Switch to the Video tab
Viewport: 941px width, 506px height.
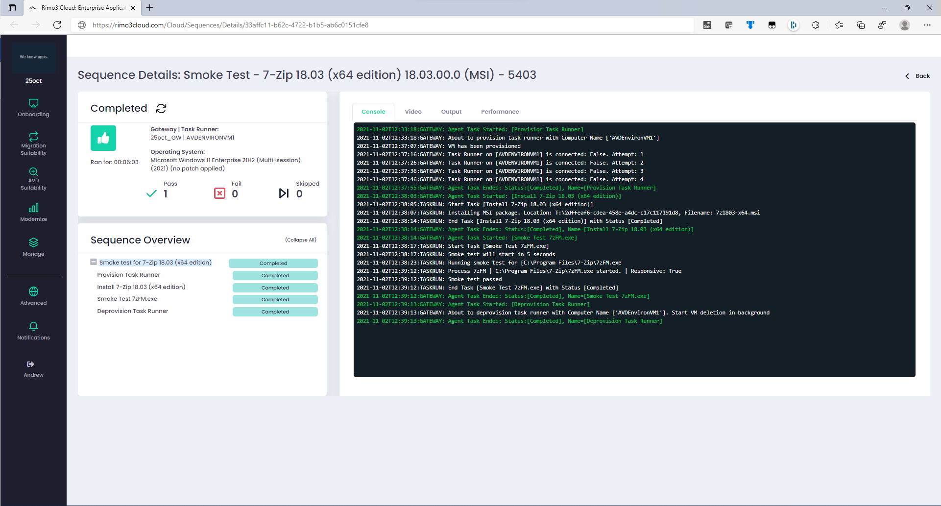413,112
